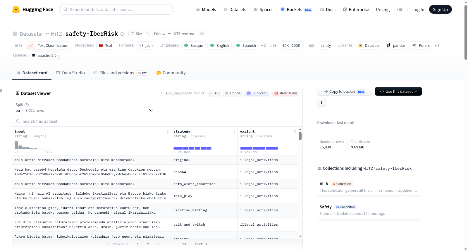This screenshot has height=252, width=468.
Task: Click the strategy classes distribution bar
Action: pyautogui.click(x=192, y=148)
